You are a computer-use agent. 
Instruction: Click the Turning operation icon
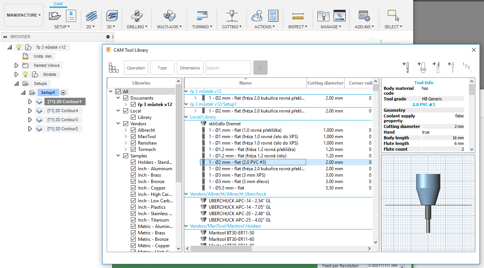coord(202,15)
